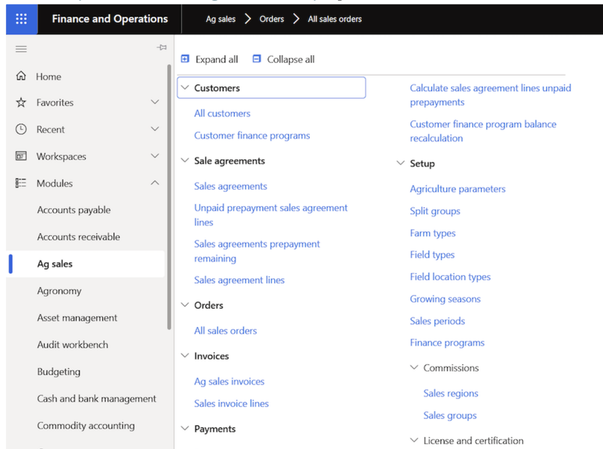Viewport: 603px width, 449px height.
Task: Open the All sales orders link
Action: click(226, 331)
